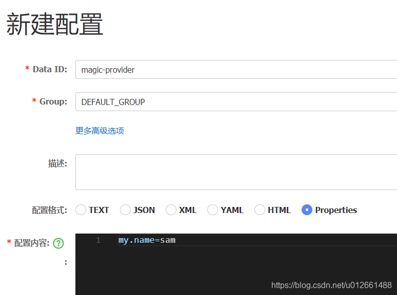Click the 描述 label
This screenshot has height=295, width=397.
click(57, 163)
